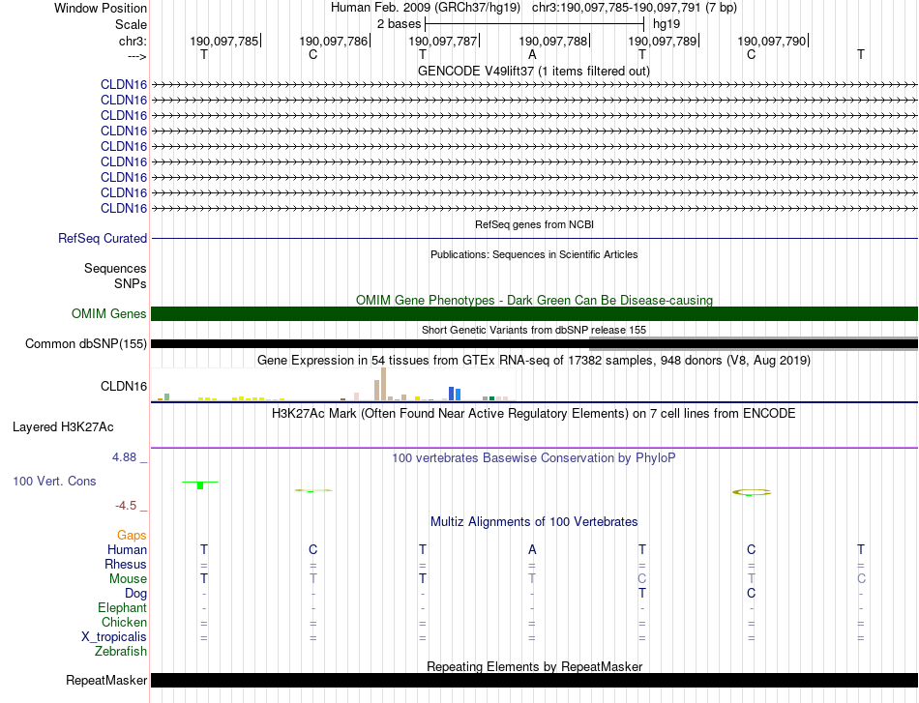Select the X_tropicalis species label
Image resolution: width=919 pixels, height=703 pixels.
(x=114, y=637)
